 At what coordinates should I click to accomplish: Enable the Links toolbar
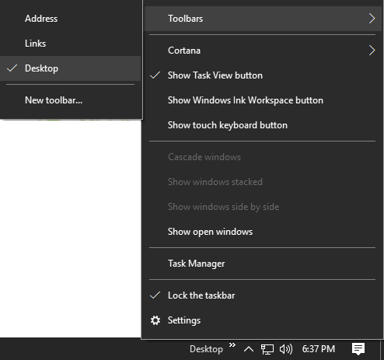pyautogui.click(x=71, y=44)
